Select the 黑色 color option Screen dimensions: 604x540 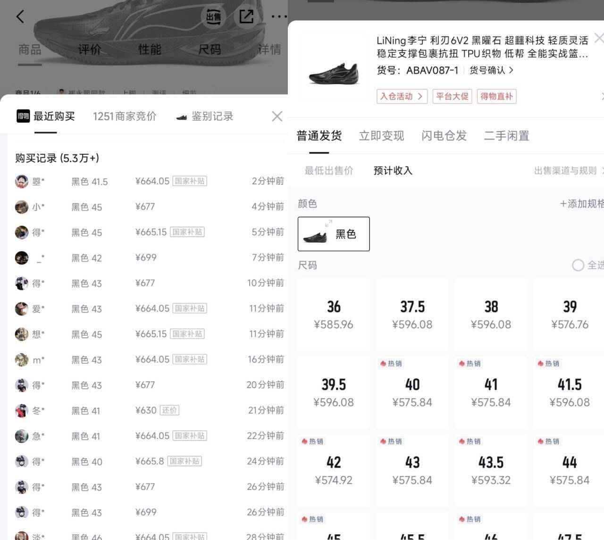coord(334,234)
